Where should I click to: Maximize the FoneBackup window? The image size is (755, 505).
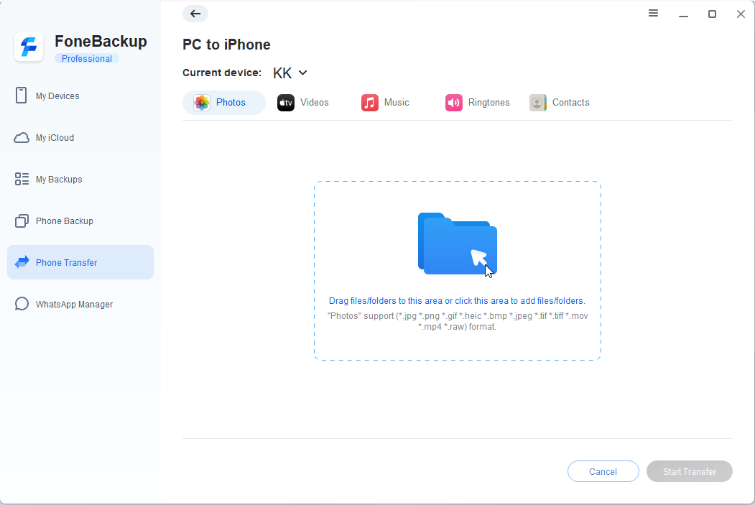(712, 14)
